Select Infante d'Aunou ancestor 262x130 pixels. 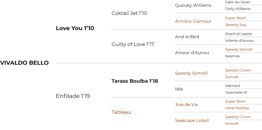click(x=239, y=41)
